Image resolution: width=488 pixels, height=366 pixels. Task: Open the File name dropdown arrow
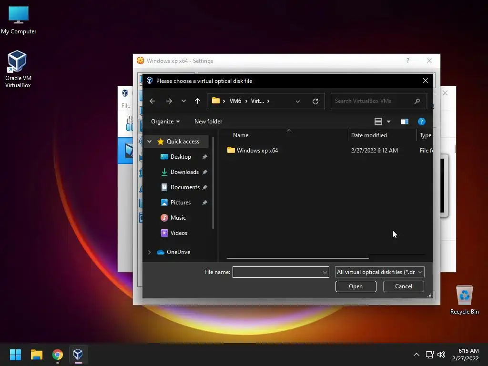pos(325,272)
